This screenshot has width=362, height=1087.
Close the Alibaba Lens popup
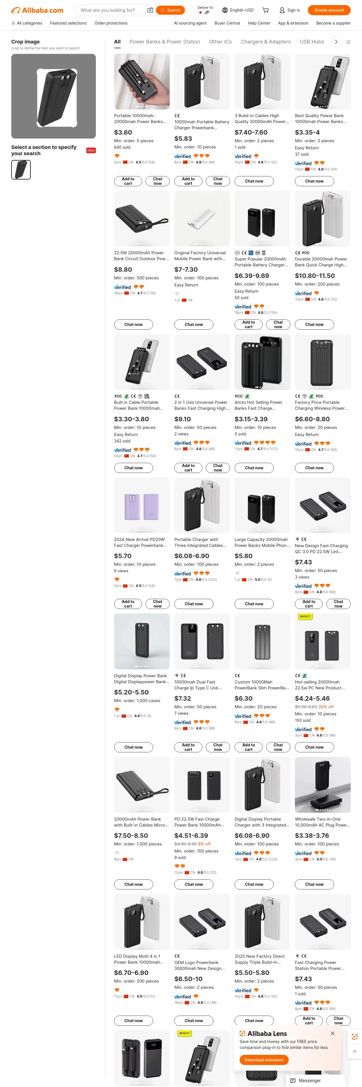point(332,1033)
